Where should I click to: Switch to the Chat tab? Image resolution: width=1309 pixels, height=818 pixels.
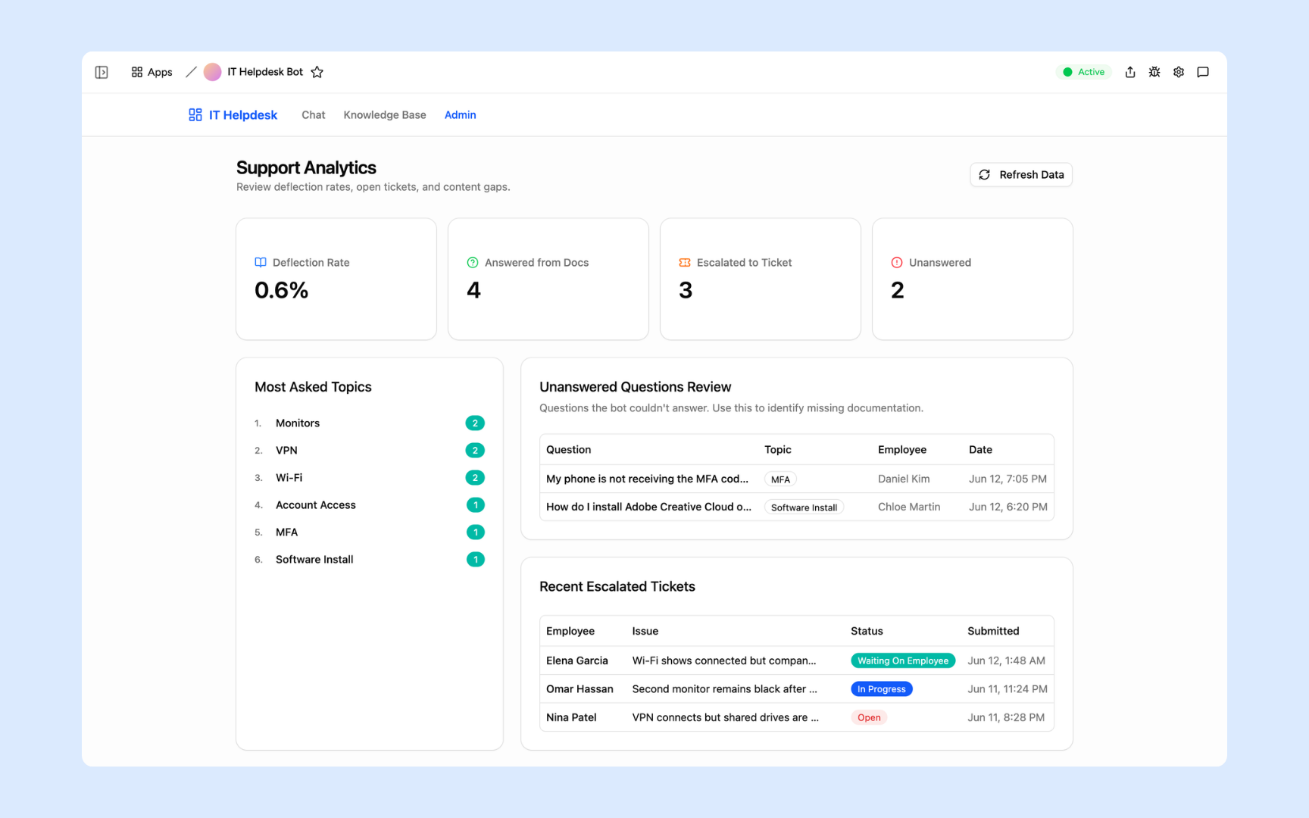(x=314, y=114)
